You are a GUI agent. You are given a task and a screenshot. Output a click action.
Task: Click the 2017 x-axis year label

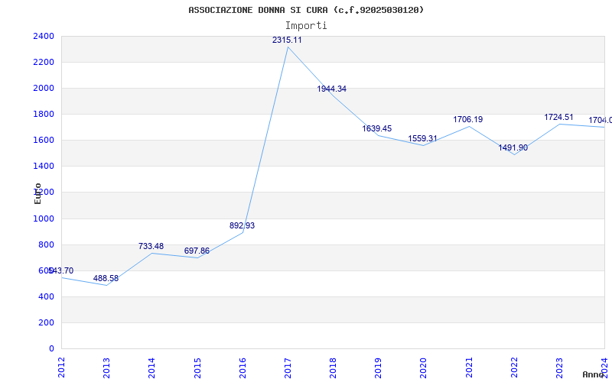point(288,367)
